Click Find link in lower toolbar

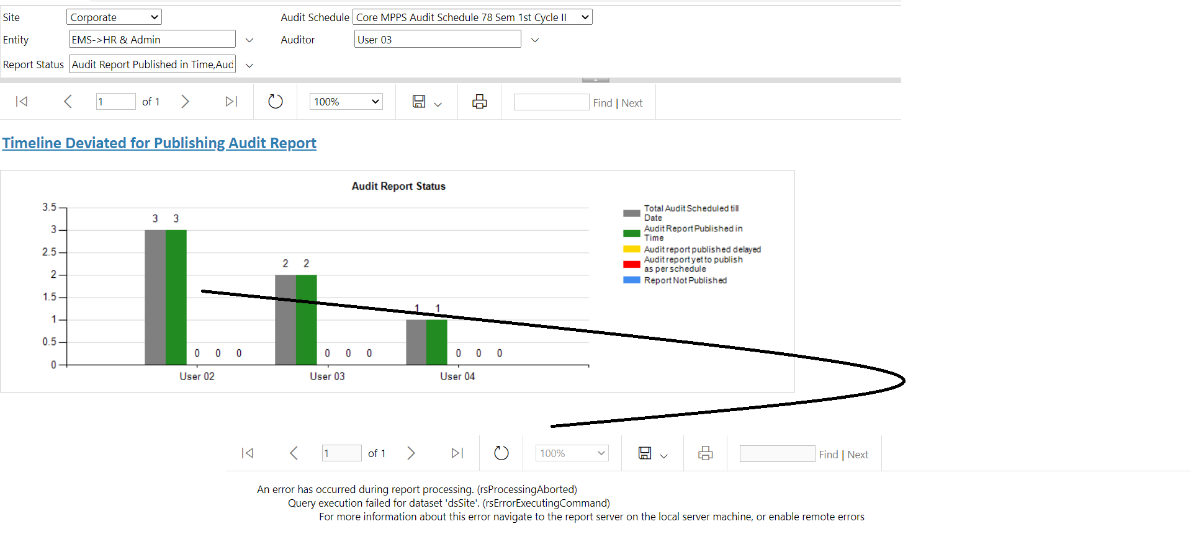pos(829,455)
